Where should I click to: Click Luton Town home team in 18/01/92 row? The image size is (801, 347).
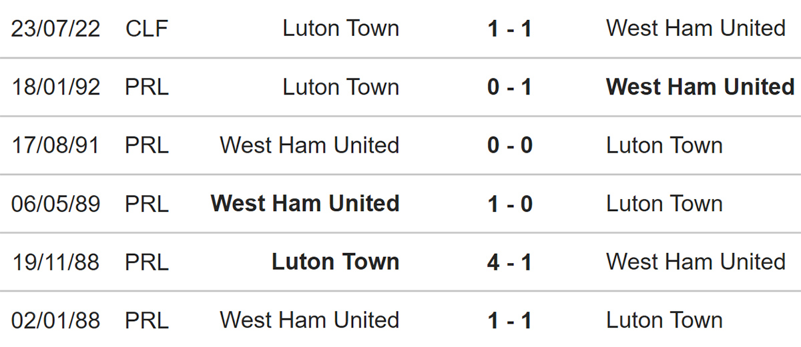point(341,87)
